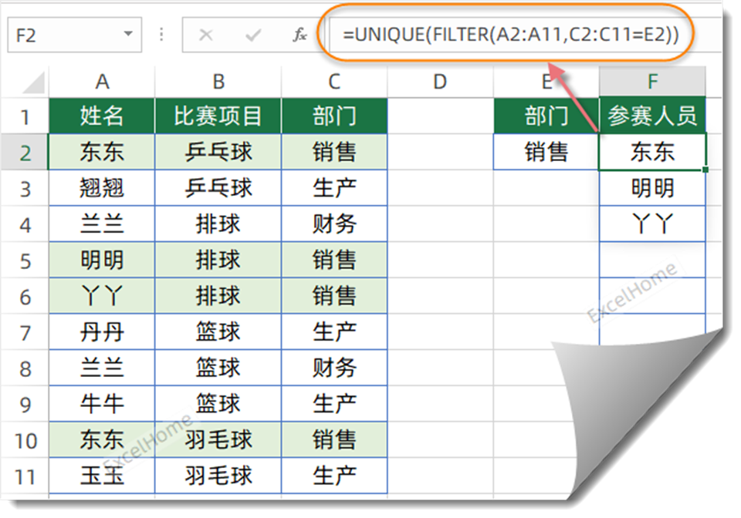Screen dimensions: 741x518
Task: Select row 9 header
Action: tap(25, 405)
